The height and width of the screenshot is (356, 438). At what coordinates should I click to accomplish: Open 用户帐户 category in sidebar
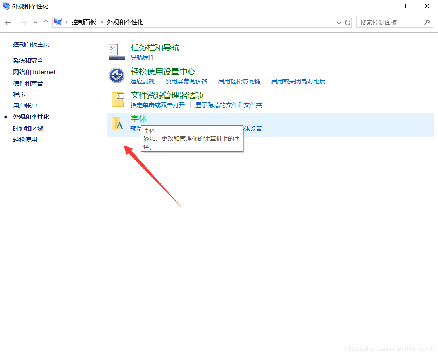click(x=25, y=106)
